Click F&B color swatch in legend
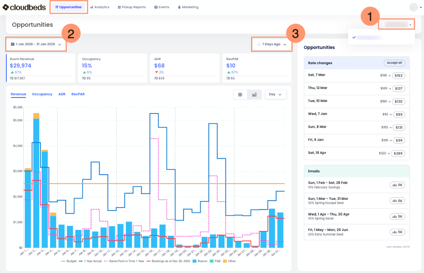Viewport: 424px width, 273px height. pos(211,261)
